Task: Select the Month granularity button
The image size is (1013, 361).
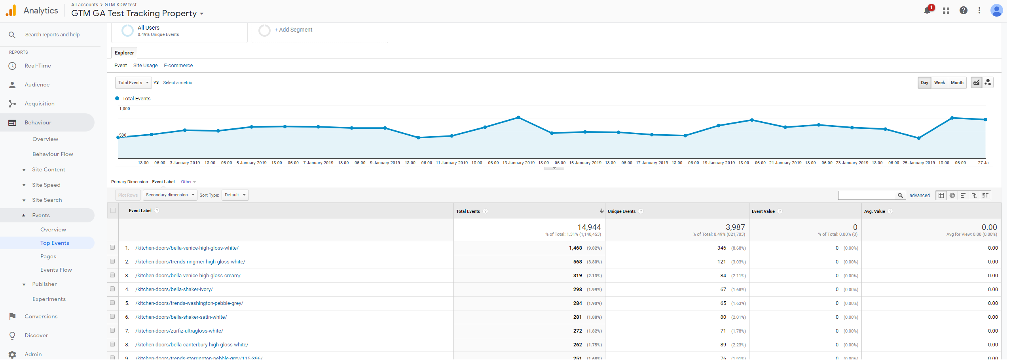Action: [957, 83]
